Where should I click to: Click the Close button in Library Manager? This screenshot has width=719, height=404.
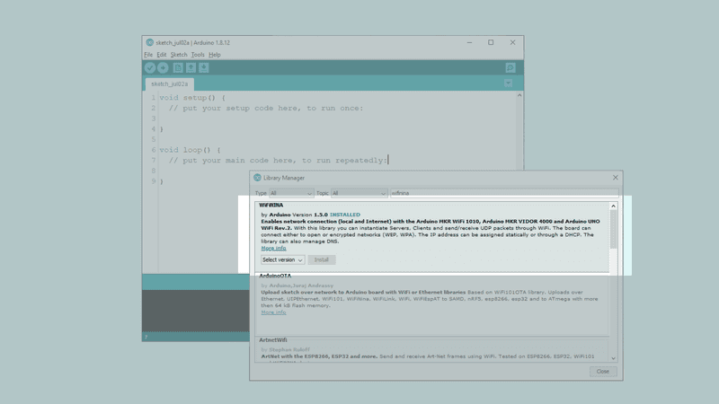click(x=603, y=372)
